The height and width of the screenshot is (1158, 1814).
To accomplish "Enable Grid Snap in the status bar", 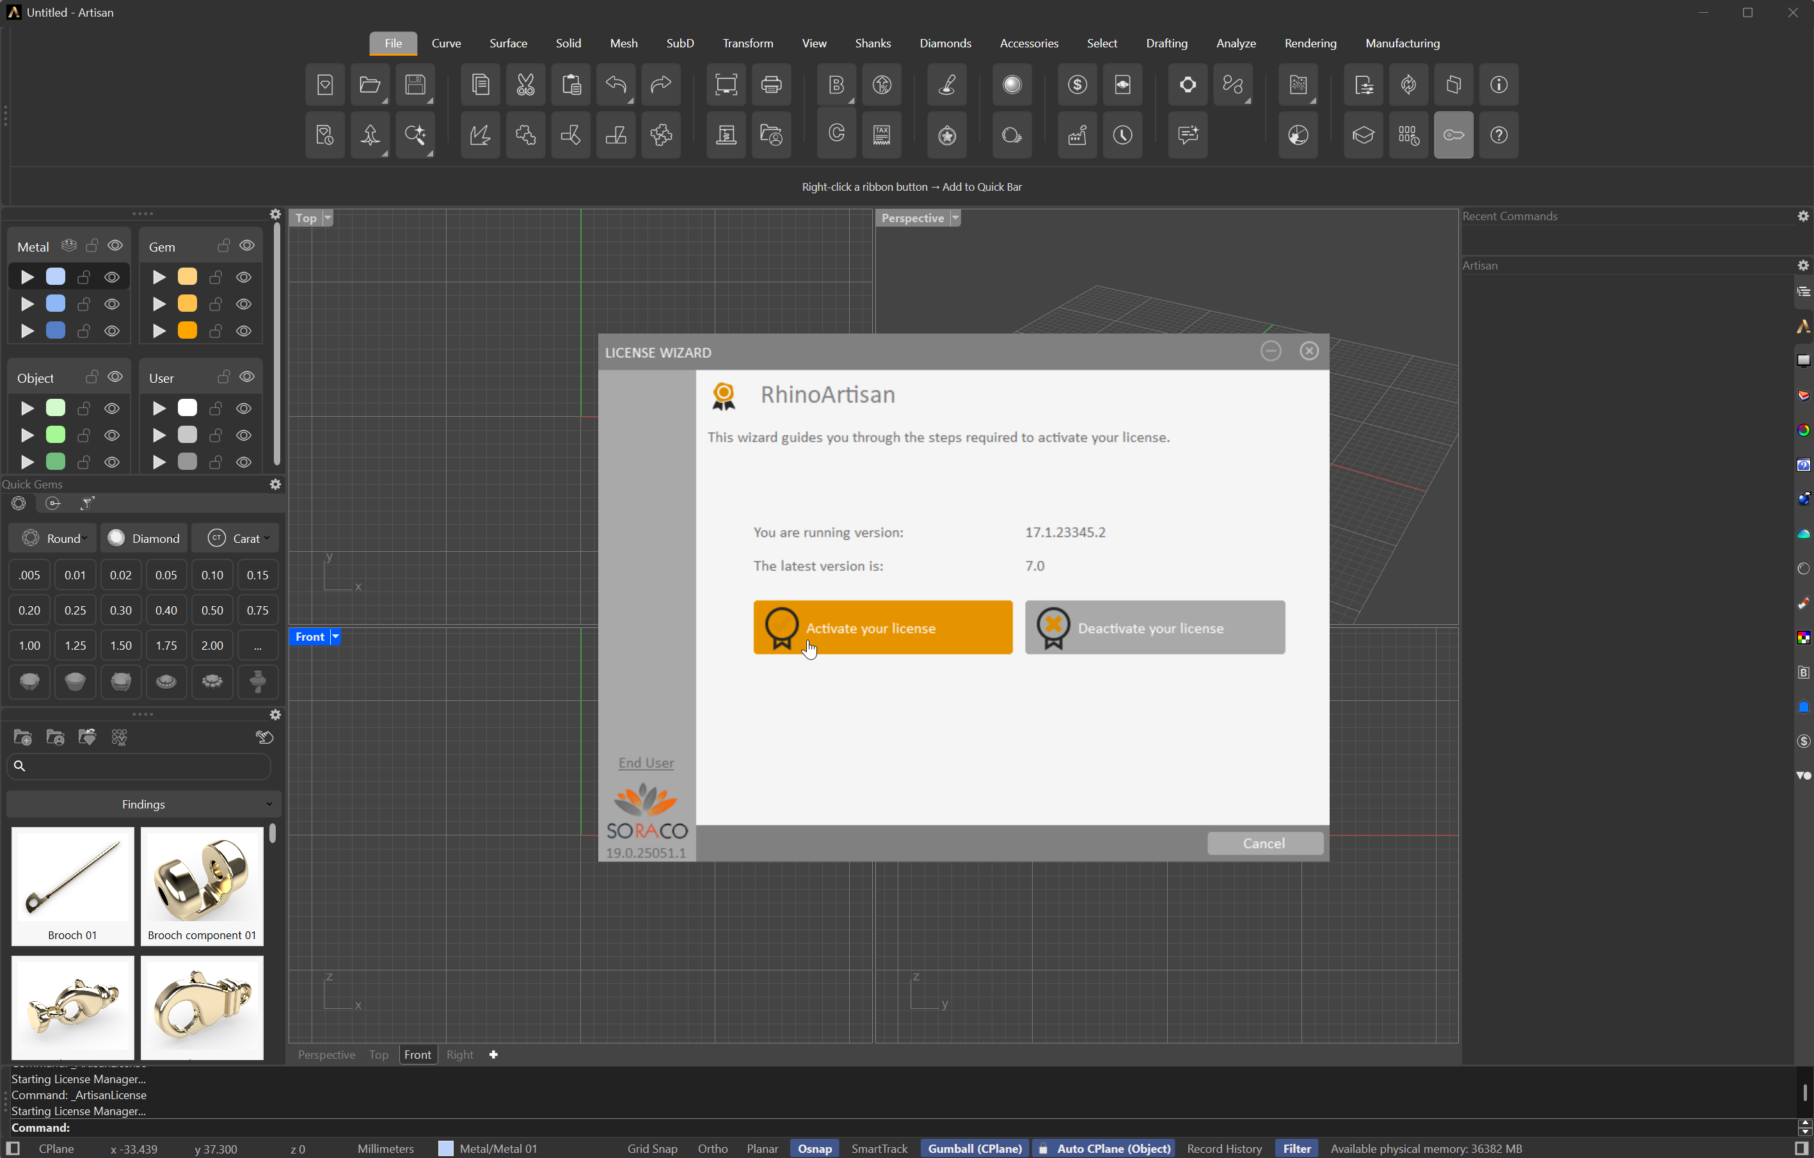I will [x=651, y=1148].
